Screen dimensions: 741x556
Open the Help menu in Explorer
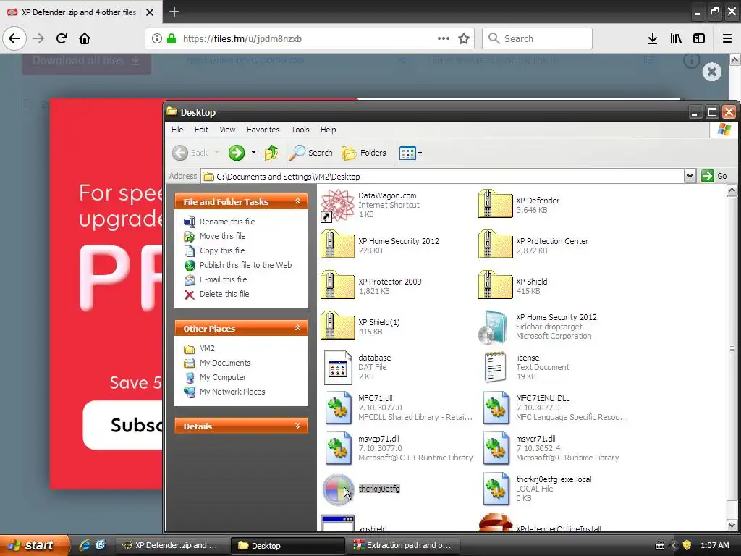[x=329, y=130]
